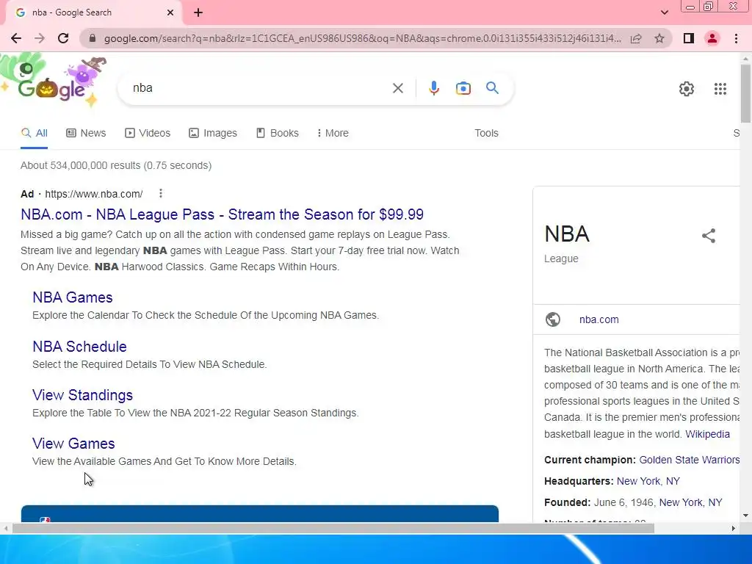This screenshot has width=752, height=564.
Task: Switch to the Images tab
Action: click(213, 134)
